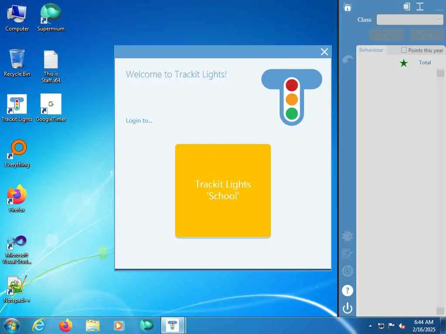
Task: Open Supermium from the taskbar
Action: 146,325
